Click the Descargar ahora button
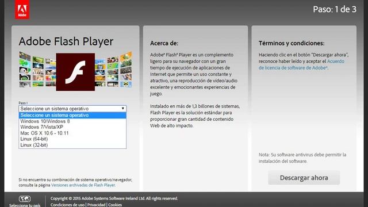The image size is (368, 207). coord(304,178)
